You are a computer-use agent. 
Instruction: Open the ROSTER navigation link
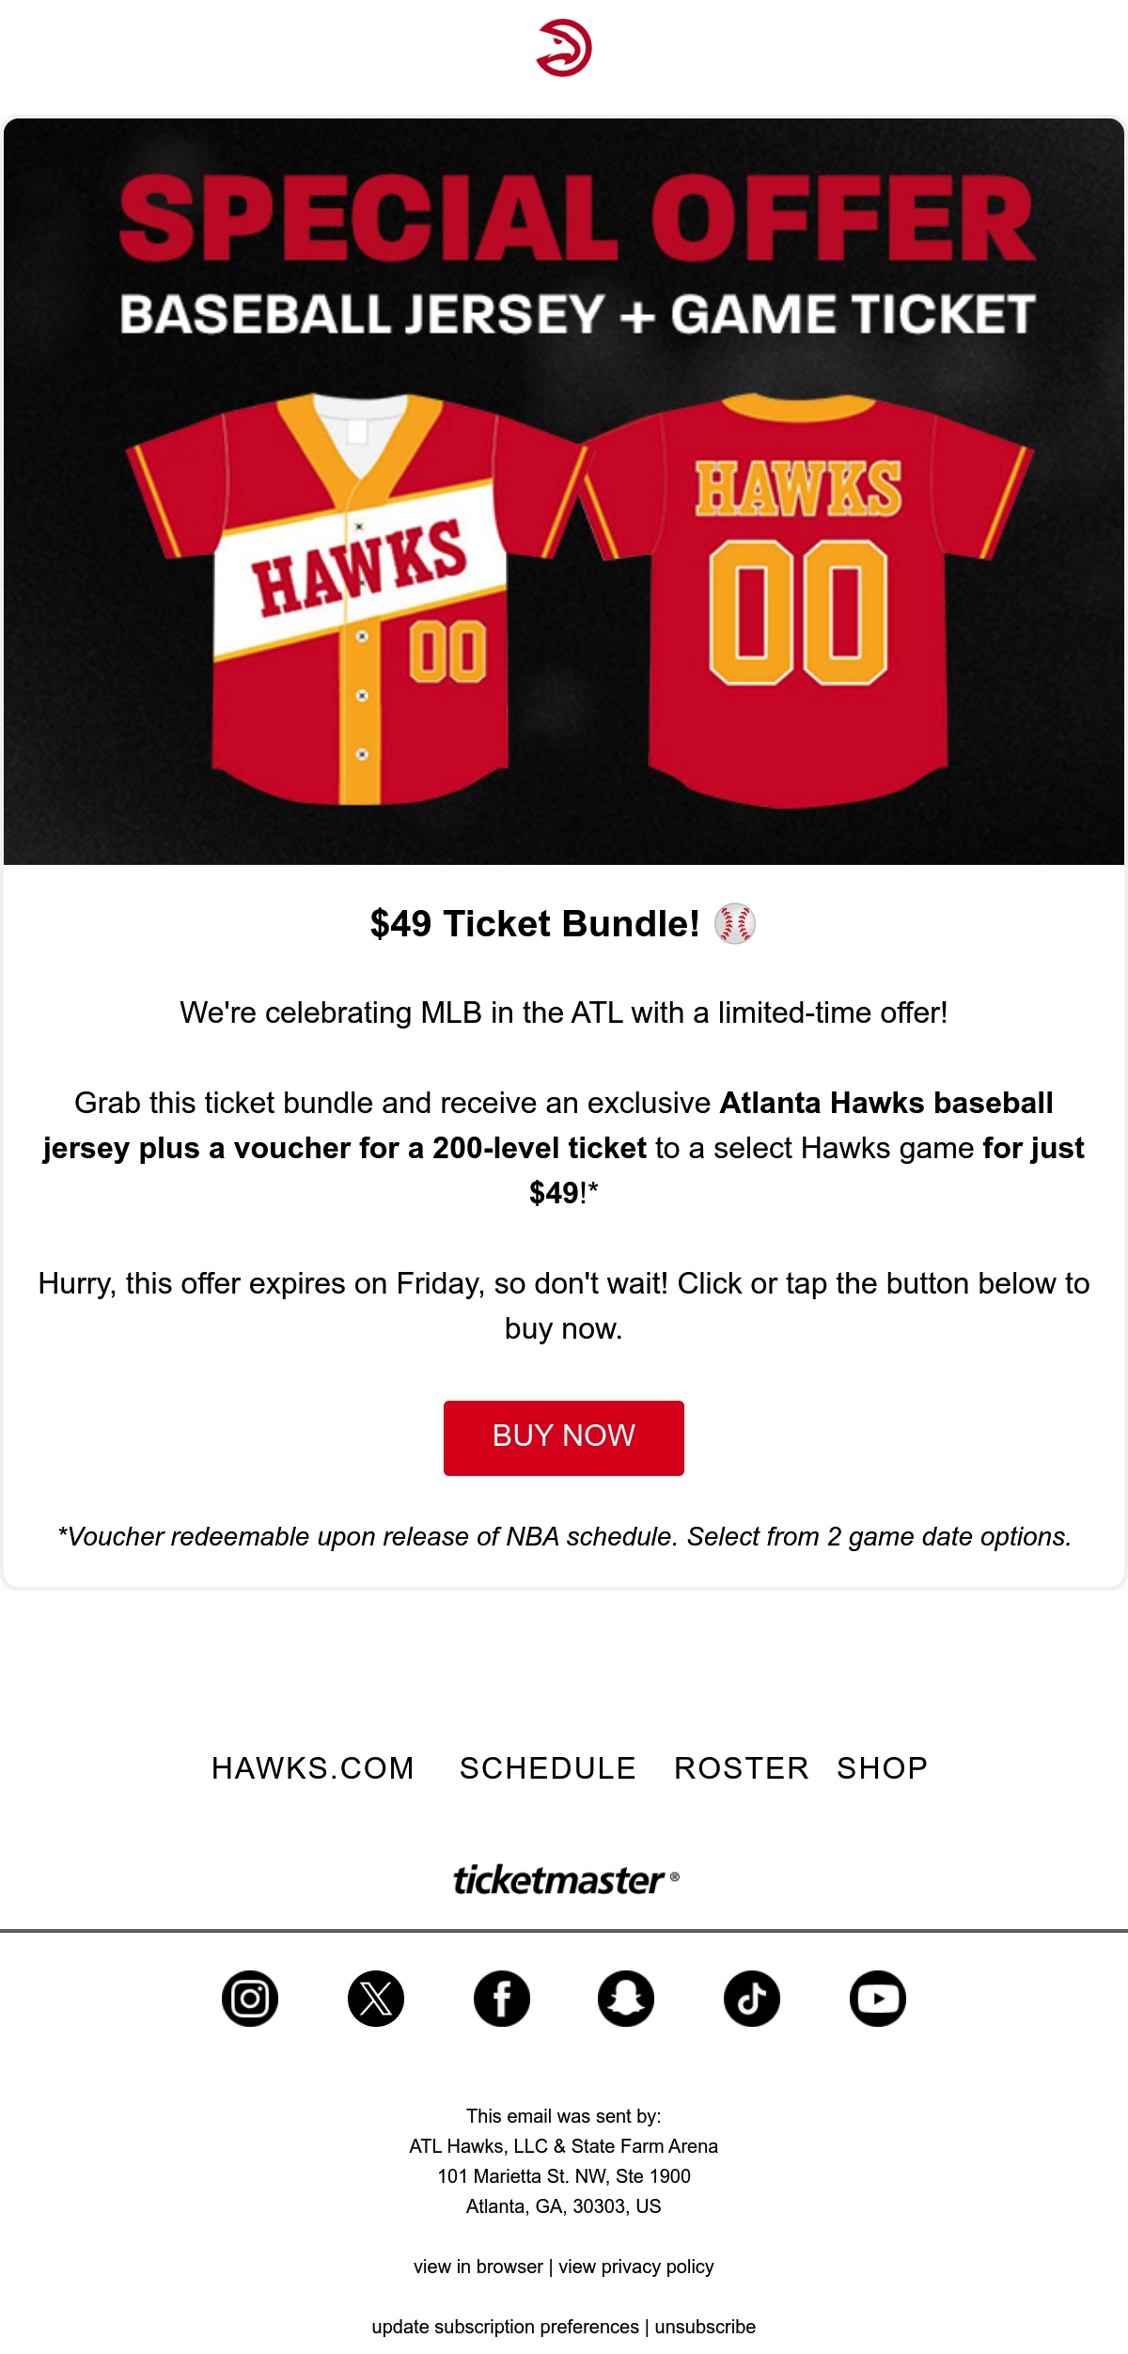click(742, 1768)
